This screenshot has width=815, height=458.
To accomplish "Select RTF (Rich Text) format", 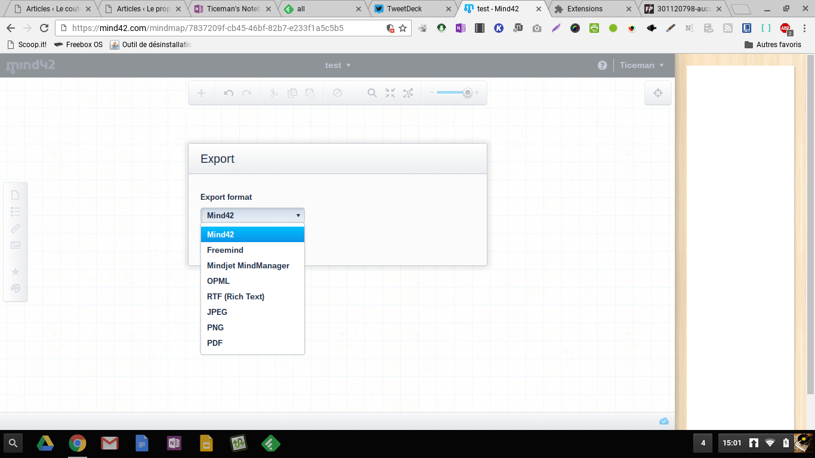I will coord(252,296).
